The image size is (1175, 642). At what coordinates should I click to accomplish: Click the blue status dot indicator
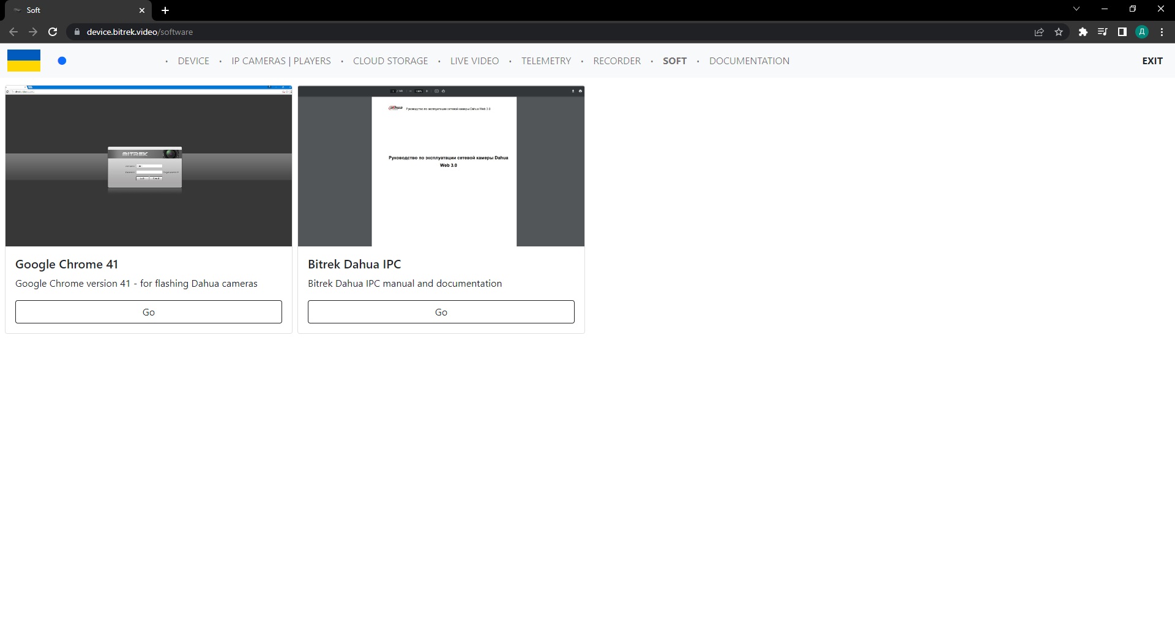[62, 61]
